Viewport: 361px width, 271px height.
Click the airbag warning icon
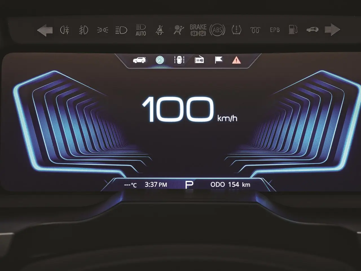click(x=179, y=30)
